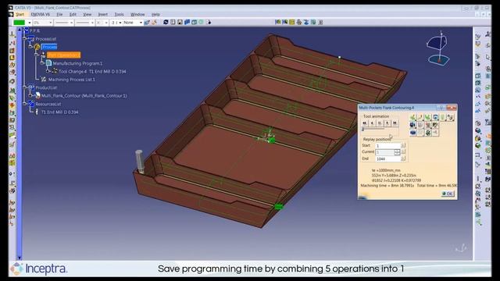The height and width of the screenshot is (281, 500).
Task: Click green checkmark icon in dialog third row
Action: point(428,133)
